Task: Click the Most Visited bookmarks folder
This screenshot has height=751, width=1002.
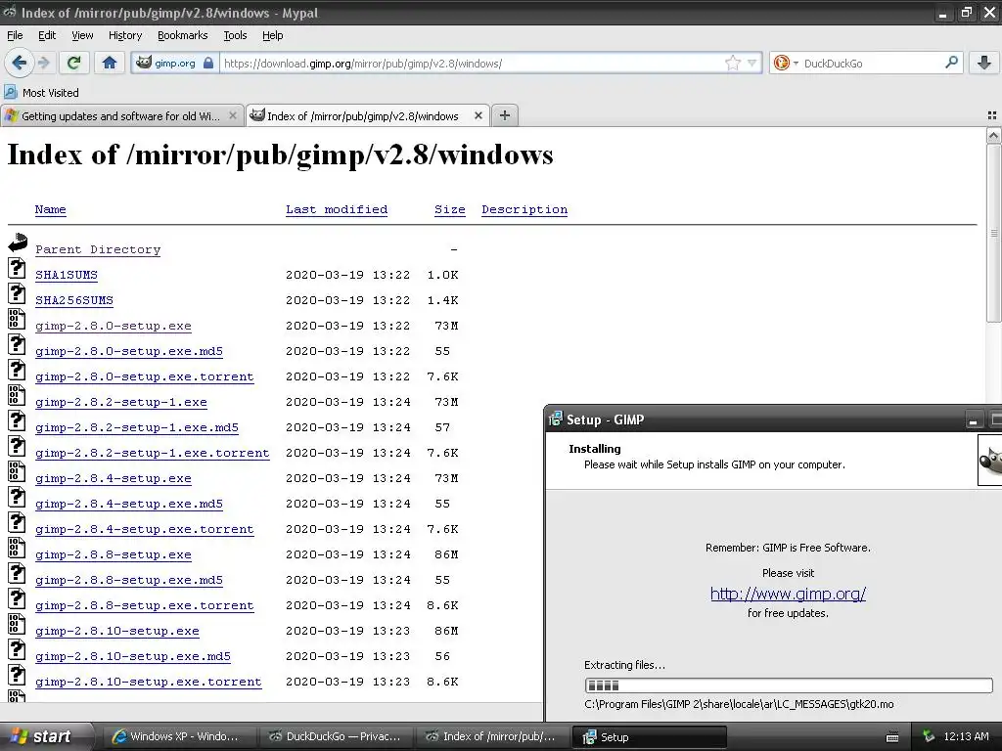Action: 42,93
